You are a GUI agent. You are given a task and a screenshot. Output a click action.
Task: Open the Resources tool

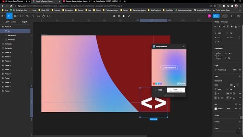point(38,16)
